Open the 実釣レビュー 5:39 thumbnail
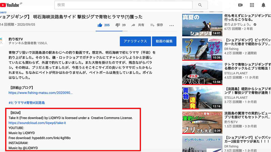The height and width of the screenshot is (152, 271). click(202, 122)
